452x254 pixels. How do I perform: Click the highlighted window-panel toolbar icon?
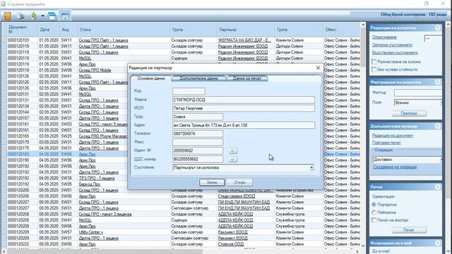65,16
